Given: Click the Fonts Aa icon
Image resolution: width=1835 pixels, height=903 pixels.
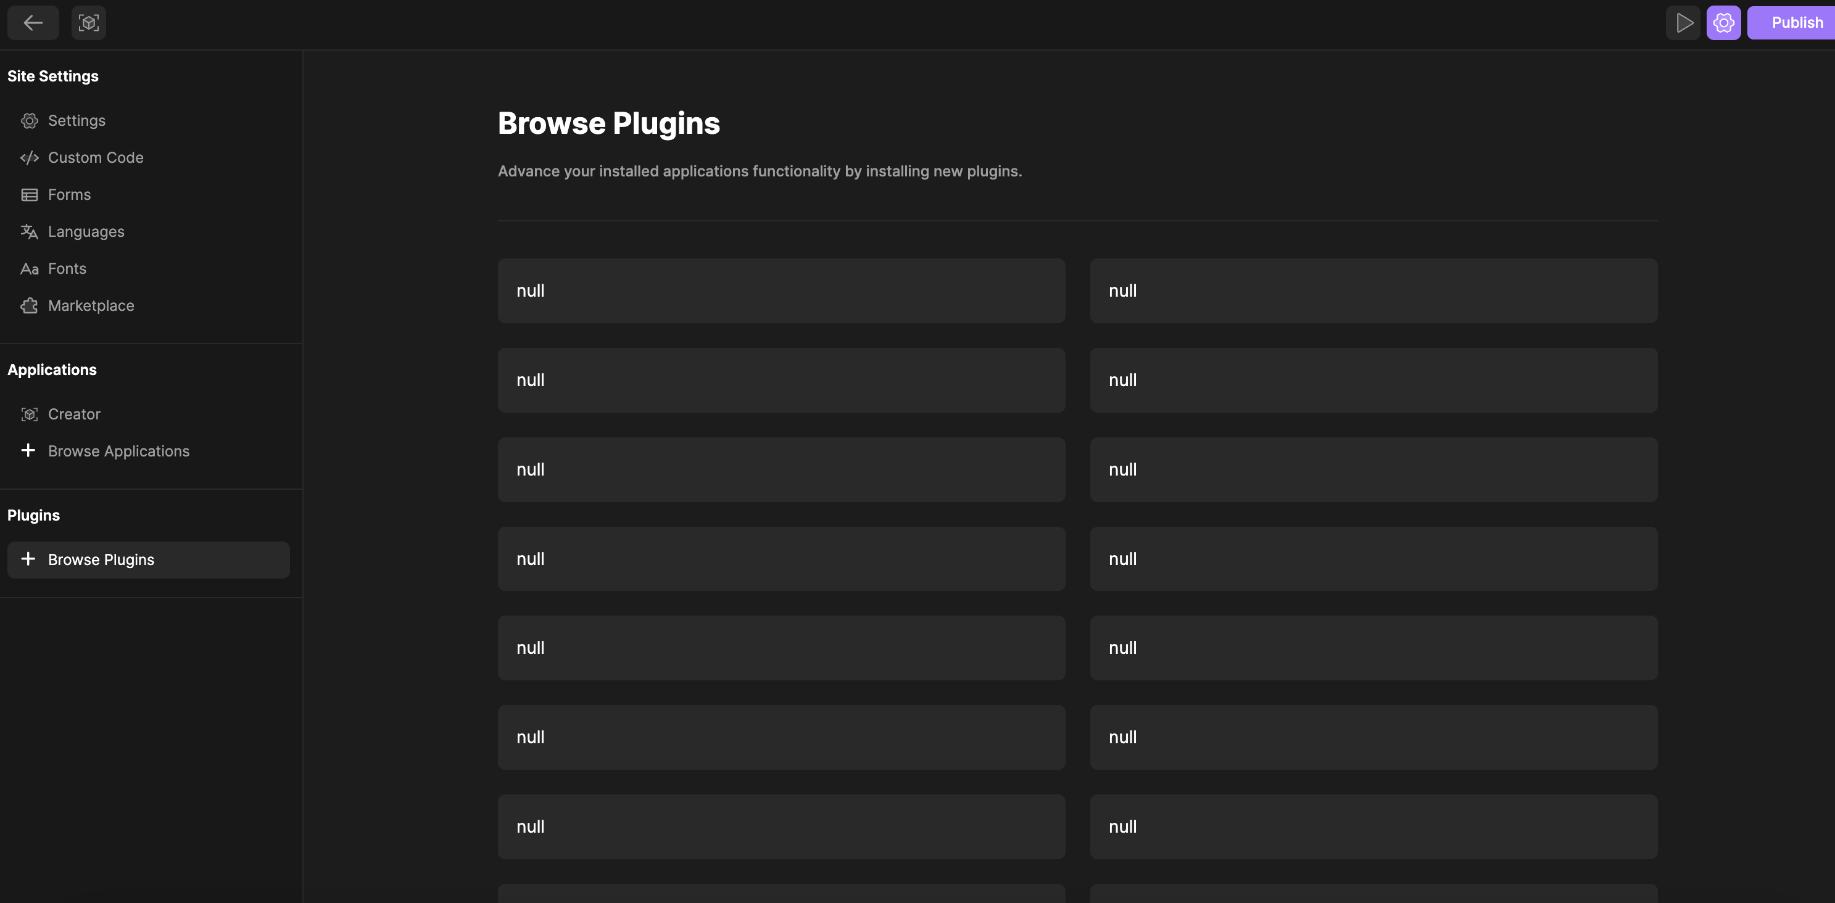Looking at the screenshot, I should coord(29,269).
